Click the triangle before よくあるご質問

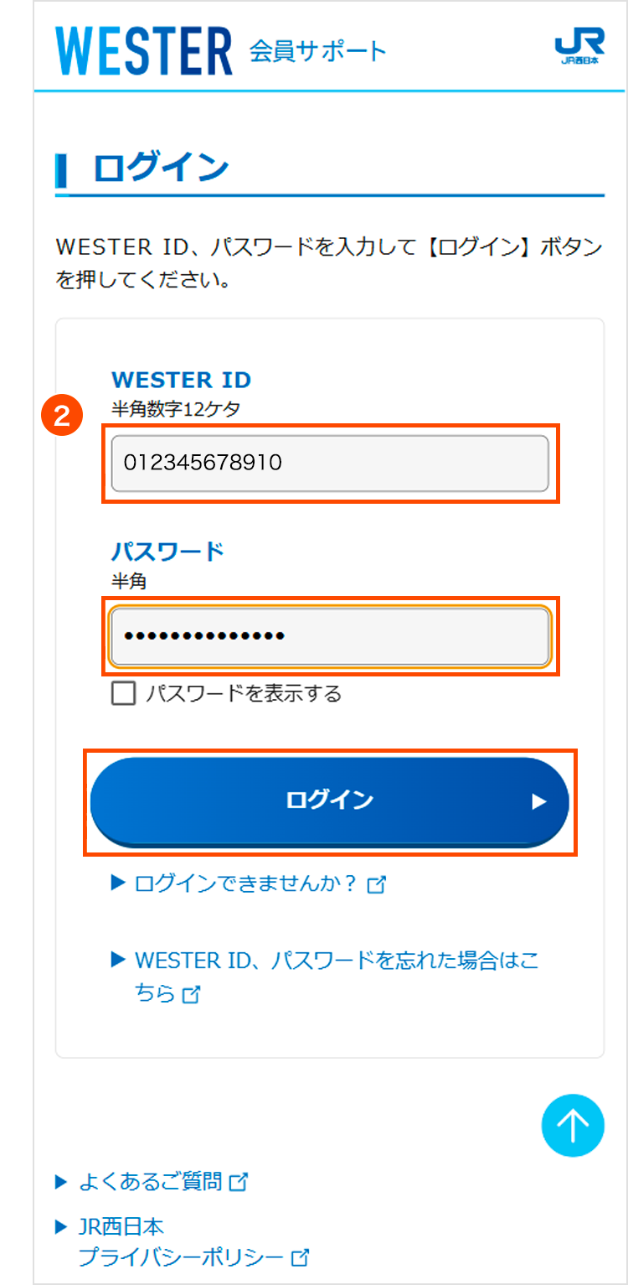click(x=60, y=1182)
